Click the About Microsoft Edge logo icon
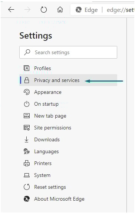The image size is (135, 214). tap(27, 199)
